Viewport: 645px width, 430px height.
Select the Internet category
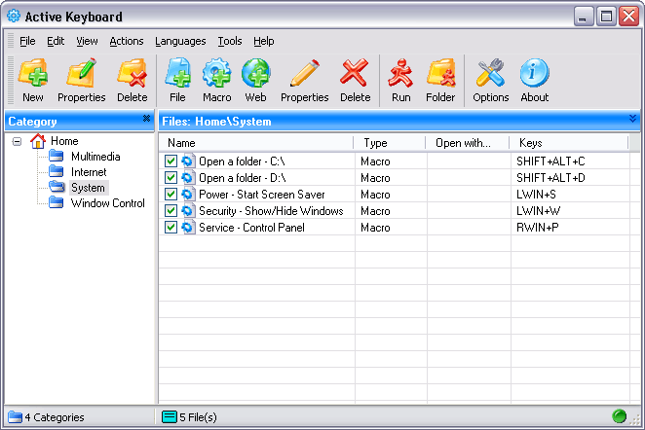point(89,172)
